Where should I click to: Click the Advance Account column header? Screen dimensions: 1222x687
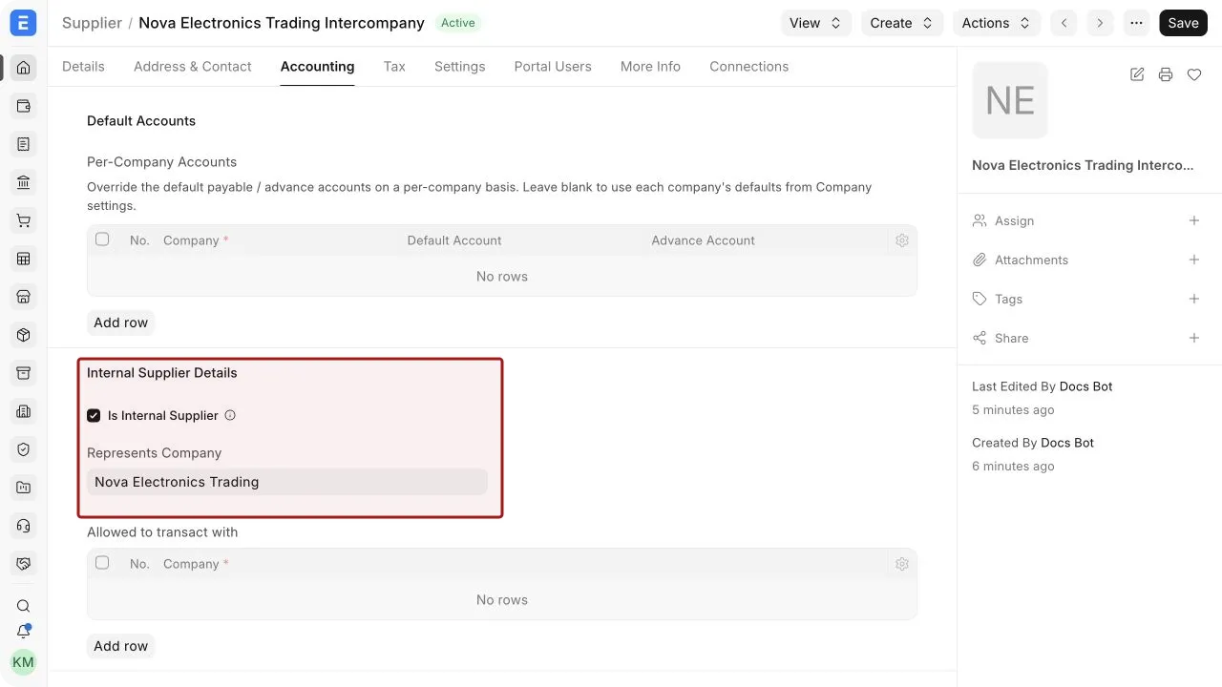point(704,240)
